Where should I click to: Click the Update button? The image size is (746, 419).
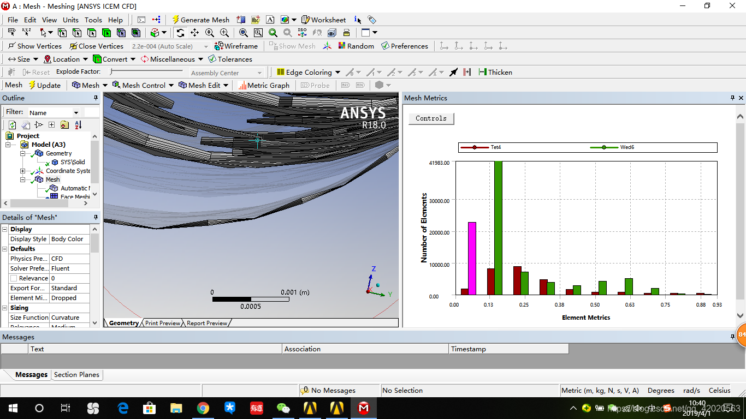pyautogui.click(x=44, y=85)
